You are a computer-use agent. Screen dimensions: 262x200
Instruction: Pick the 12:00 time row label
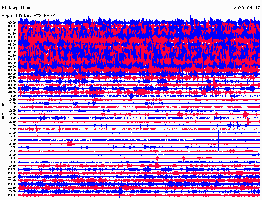click(x=12, y=111)
